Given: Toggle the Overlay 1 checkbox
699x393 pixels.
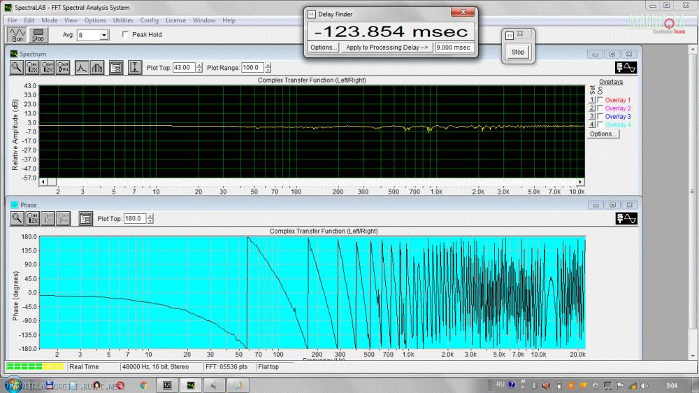Looking at the screenshot, I should pyautogui.click(x=600, y=100).
